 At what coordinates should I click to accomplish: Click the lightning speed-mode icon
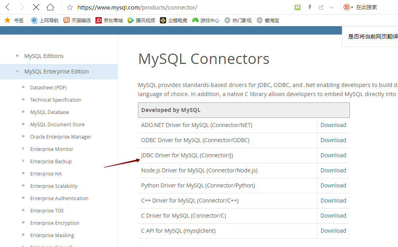[x=310, y=8]
